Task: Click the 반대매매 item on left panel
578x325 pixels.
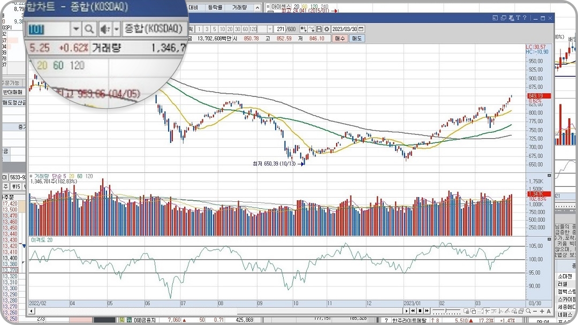Action: pyautogui.click(x=13, y=92)
